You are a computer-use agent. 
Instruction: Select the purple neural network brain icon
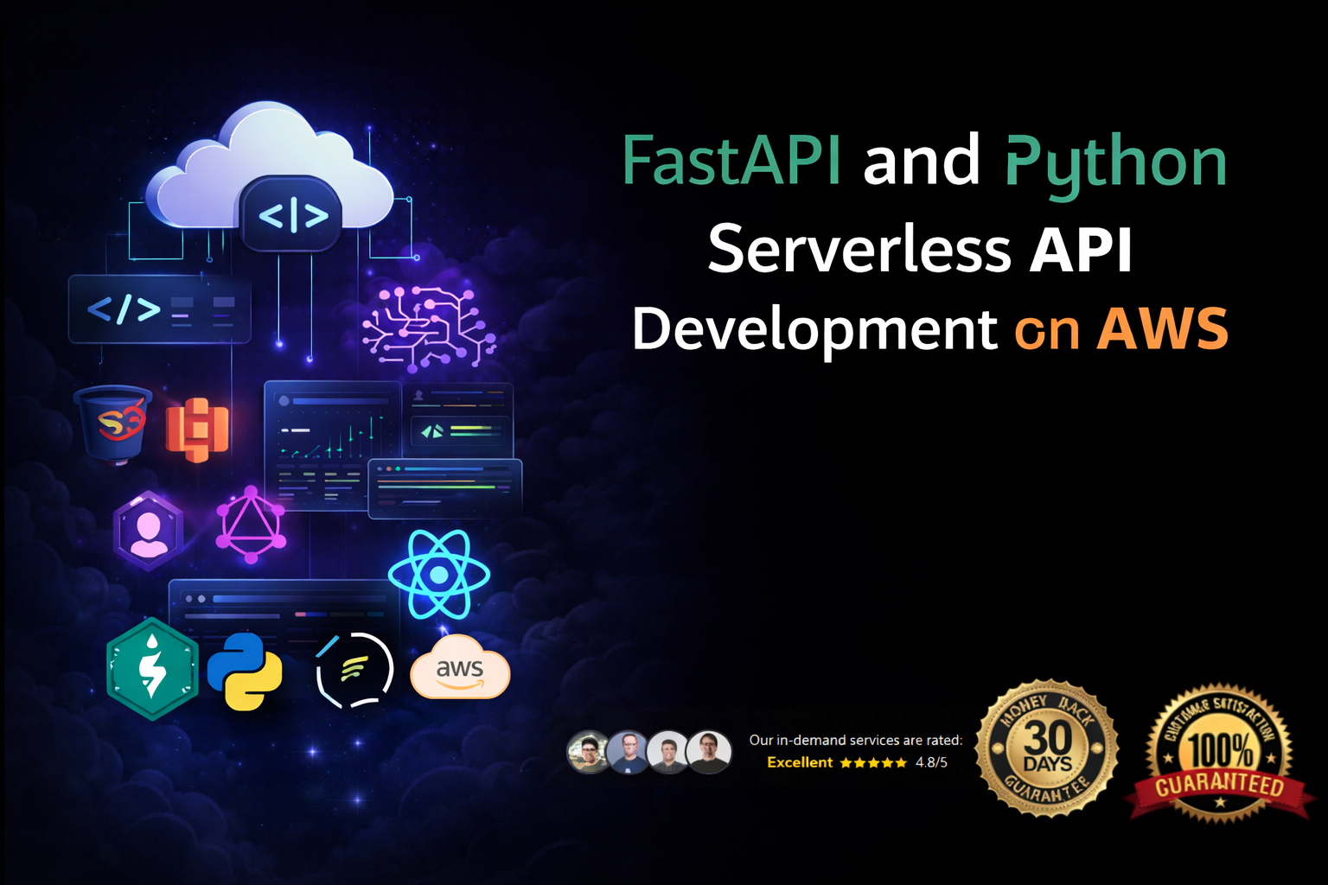(x=428, y=328)
